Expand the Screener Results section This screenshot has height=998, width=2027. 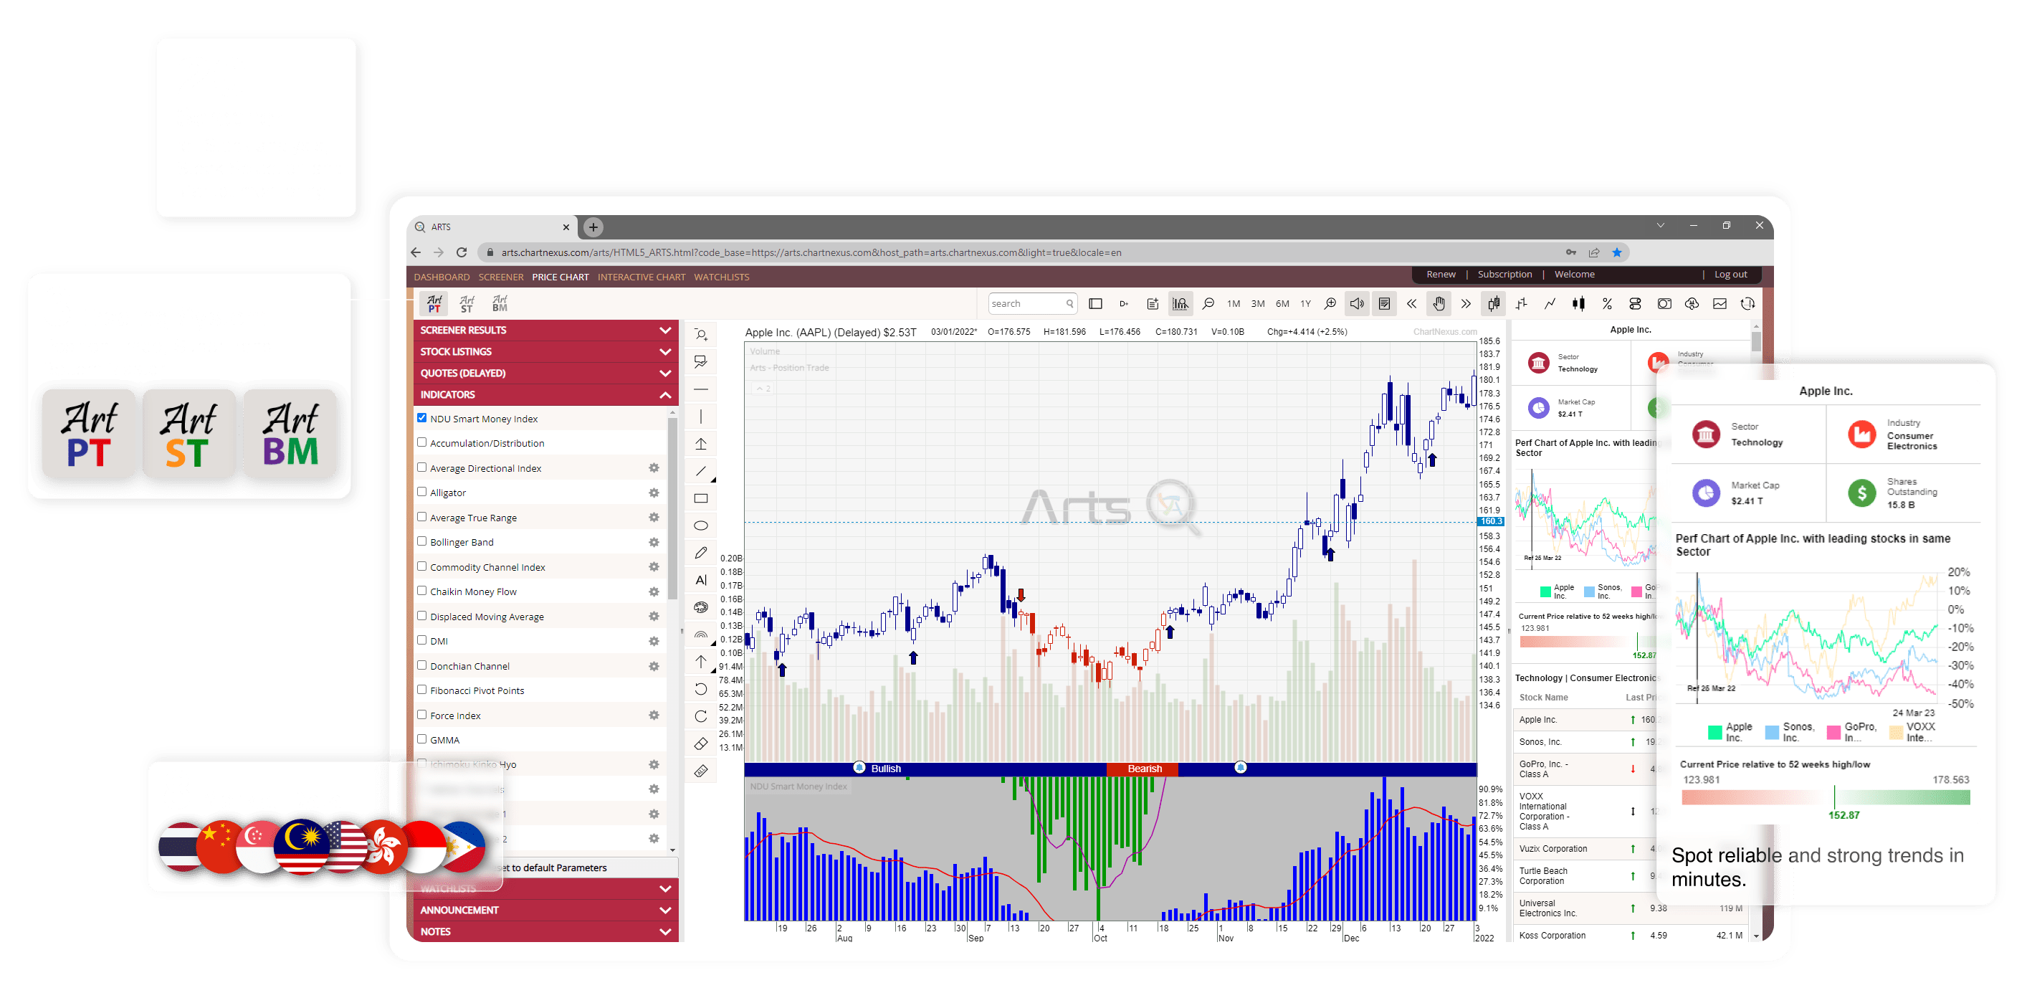[x=545, y=331]
